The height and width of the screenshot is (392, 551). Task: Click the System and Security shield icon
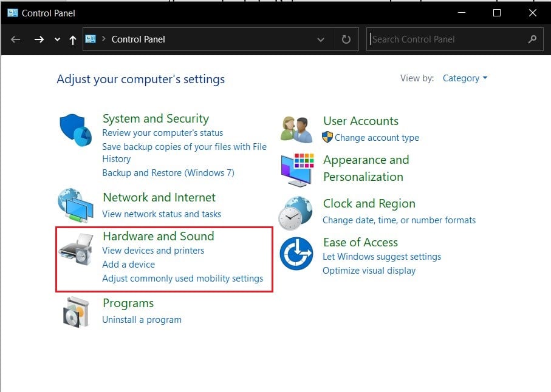[75, 129]
